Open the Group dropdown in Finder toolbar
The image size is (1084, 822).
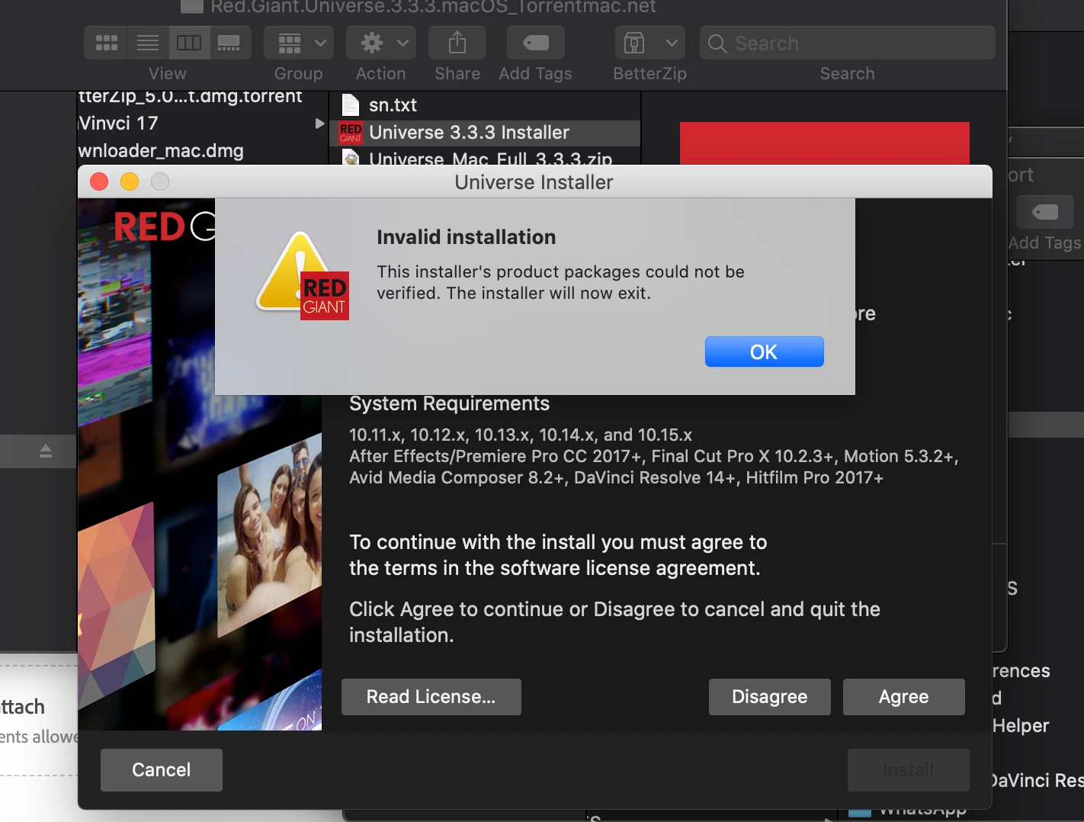click(299, 43)
